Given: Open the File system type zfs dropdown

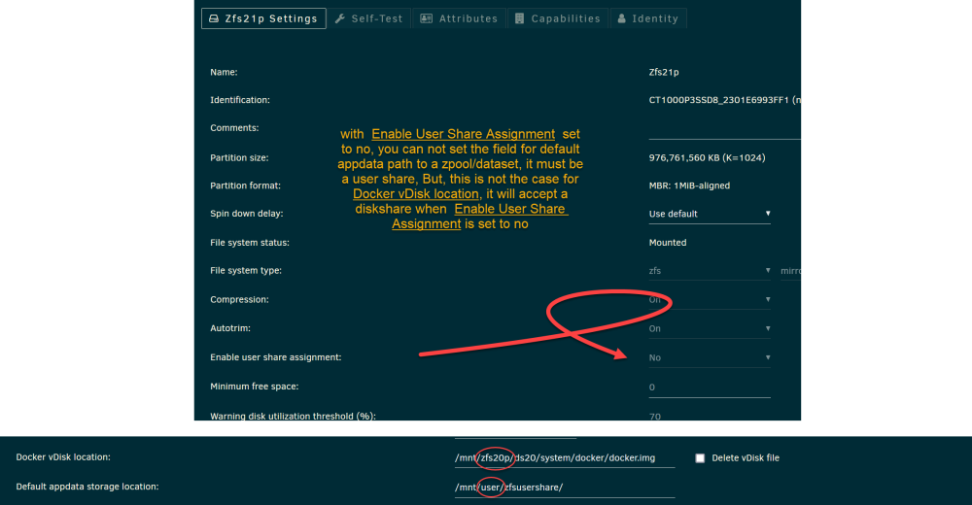Looking at the screenshot, I should (x=710, y=271).
